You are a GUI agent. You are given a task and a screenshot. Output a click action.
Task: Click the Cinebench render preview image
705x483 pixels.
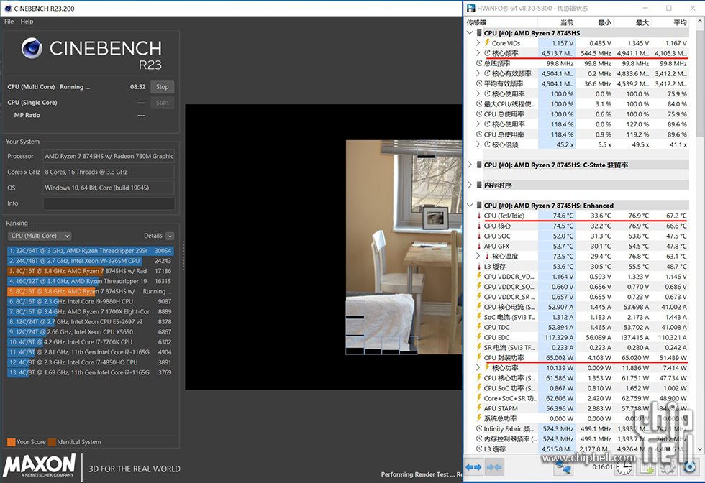[x=404, y=247]
